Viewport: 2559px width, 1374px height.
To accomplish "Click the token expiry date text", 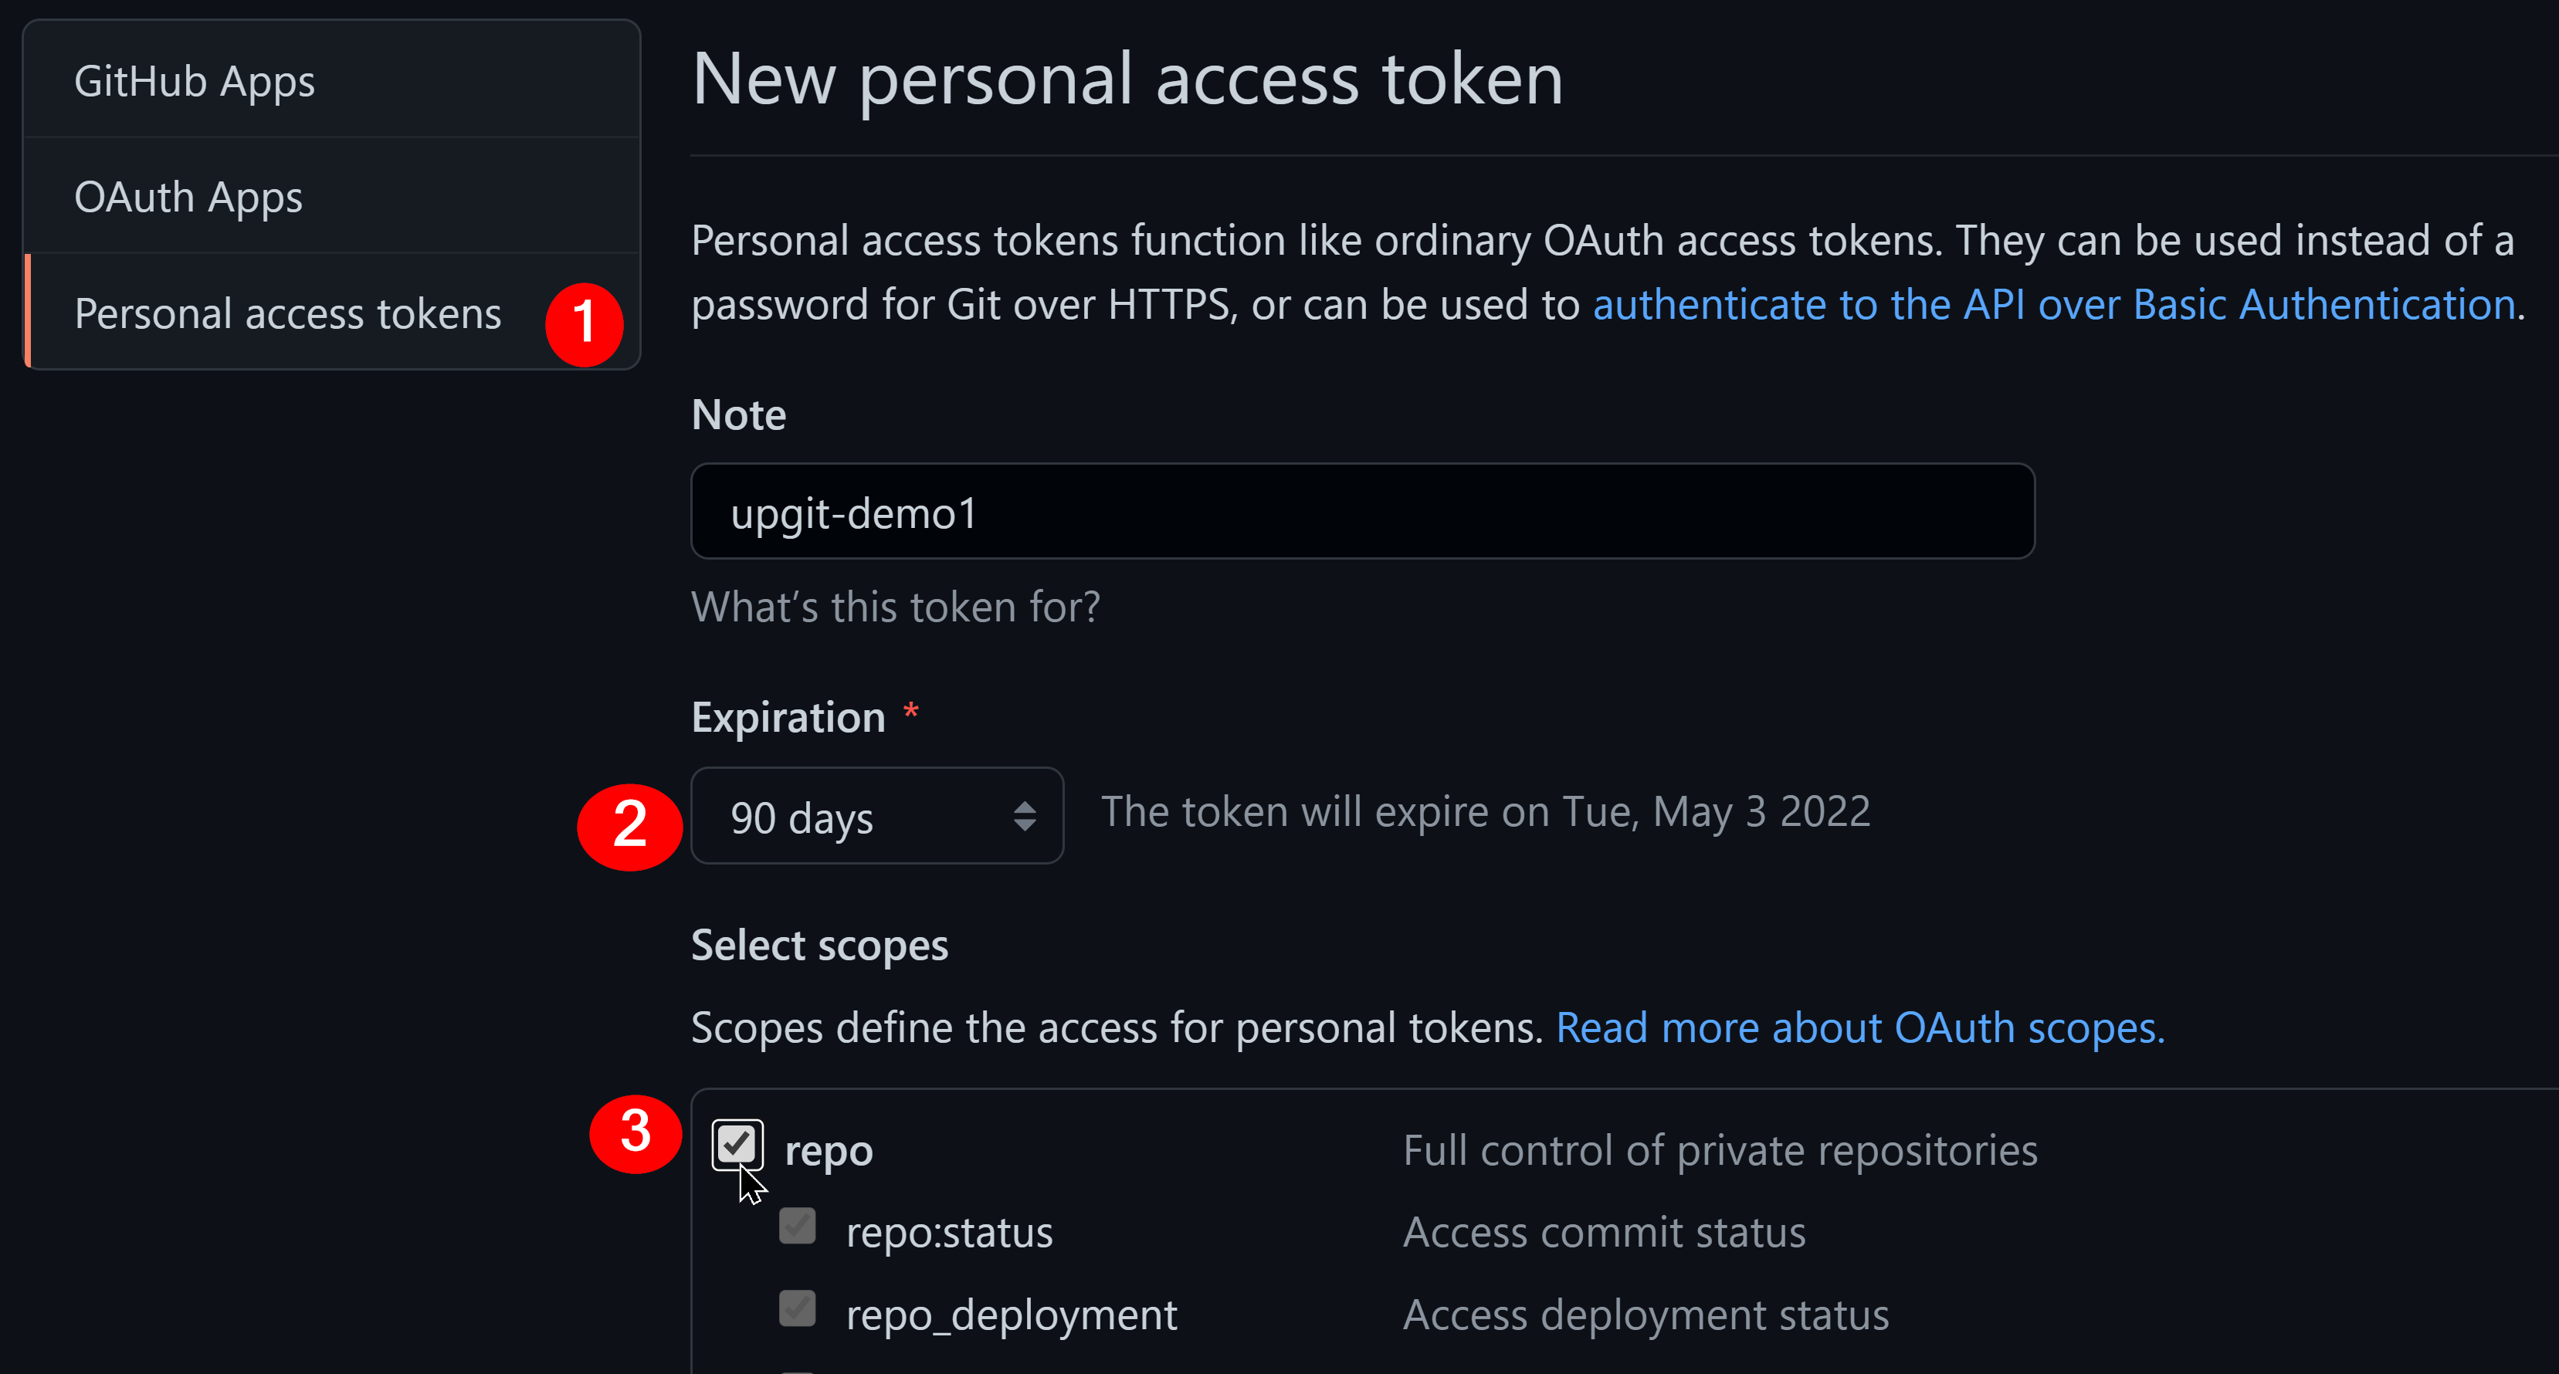I will [1485, 812].
